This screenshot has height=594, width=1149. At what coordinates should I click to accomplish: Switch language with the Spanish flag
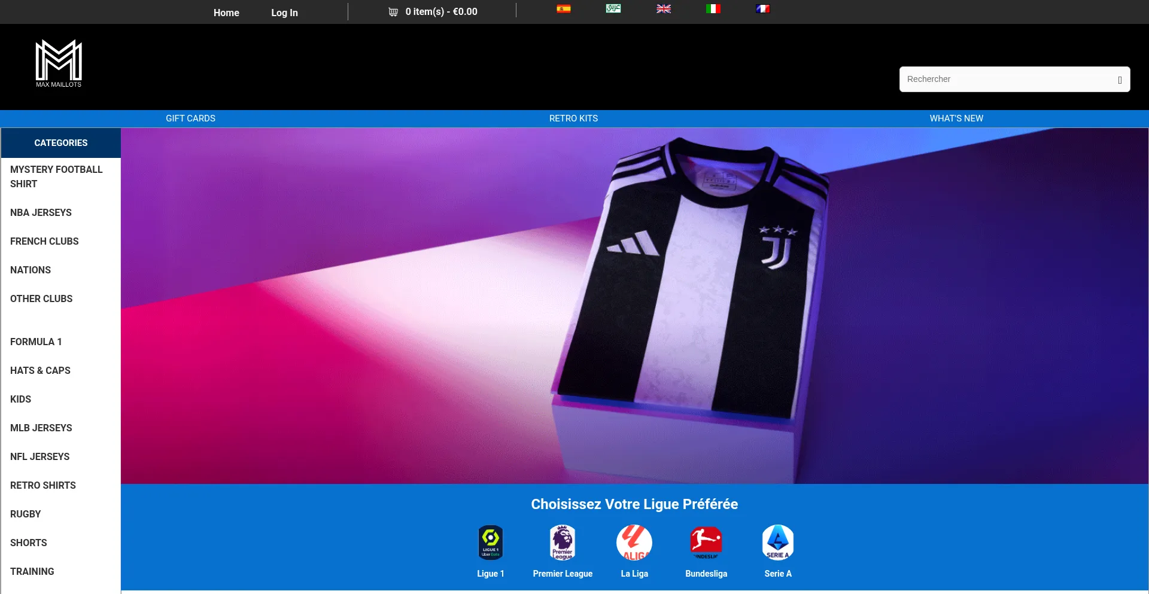coord(564,8)
